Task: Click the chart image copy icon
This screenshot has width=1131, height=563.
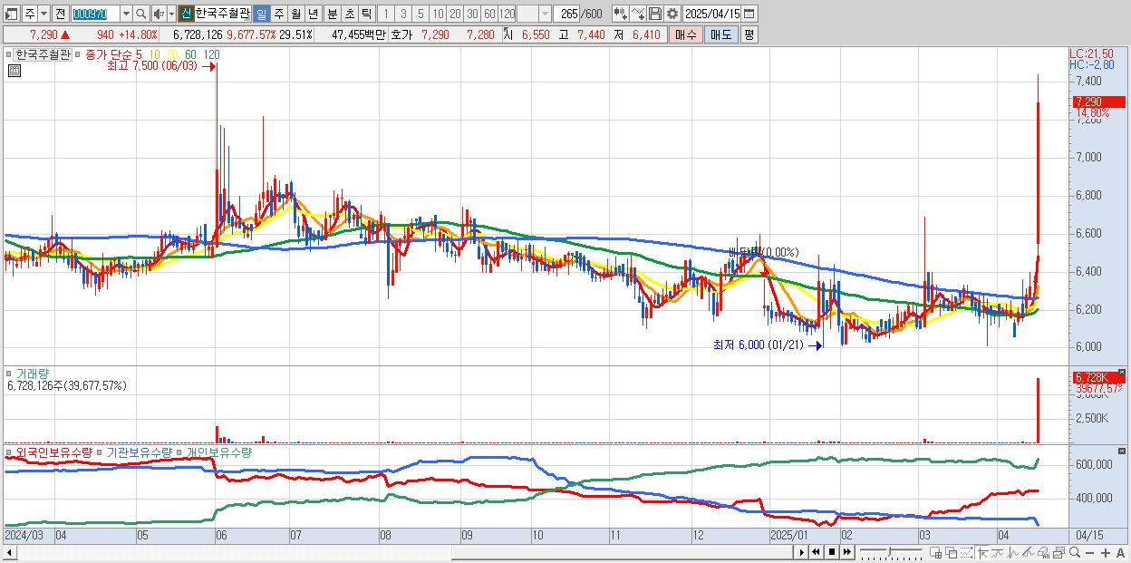Action: (1058, 553)
